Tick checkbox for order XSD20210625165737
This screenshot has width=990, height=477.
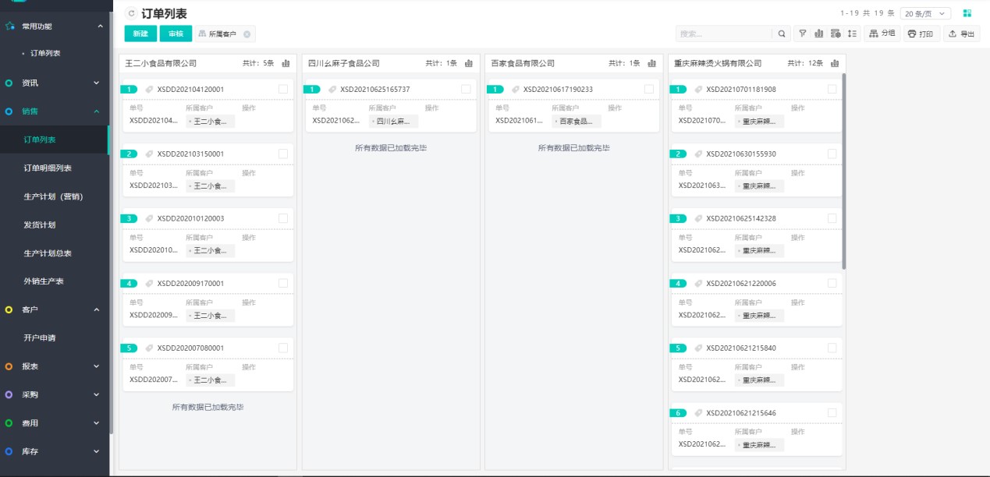pos(466,89)
